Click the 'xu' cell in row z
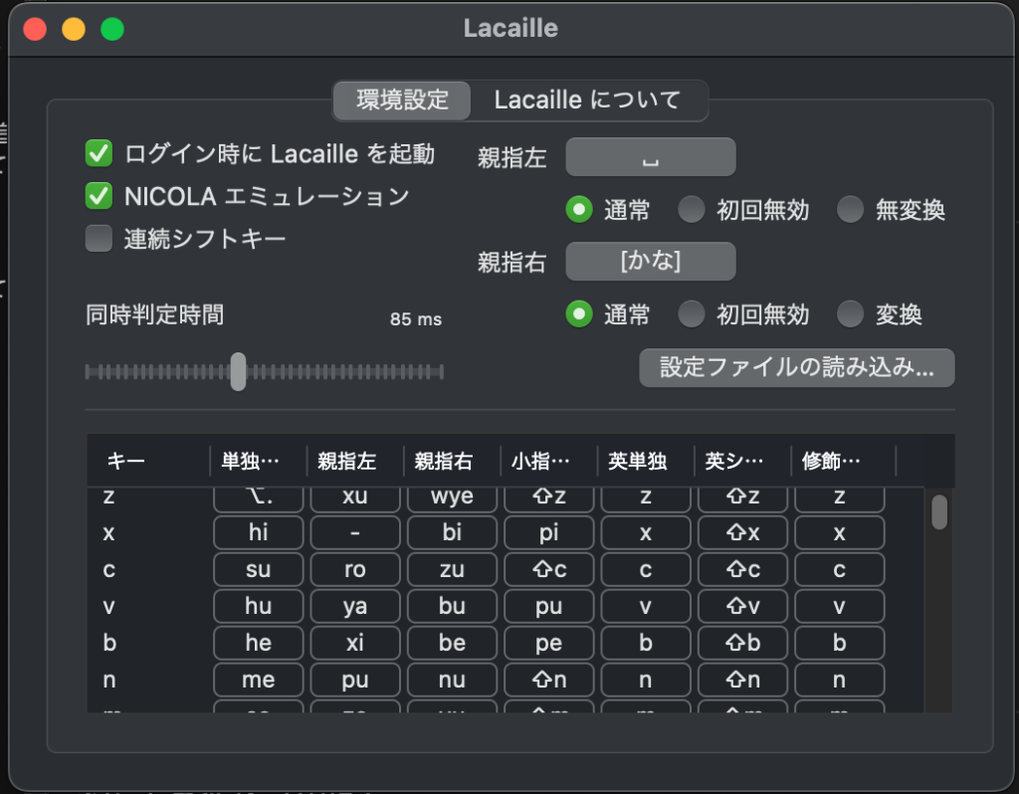The width and height of the screenshot is (1019, 794). click(355, 499)
